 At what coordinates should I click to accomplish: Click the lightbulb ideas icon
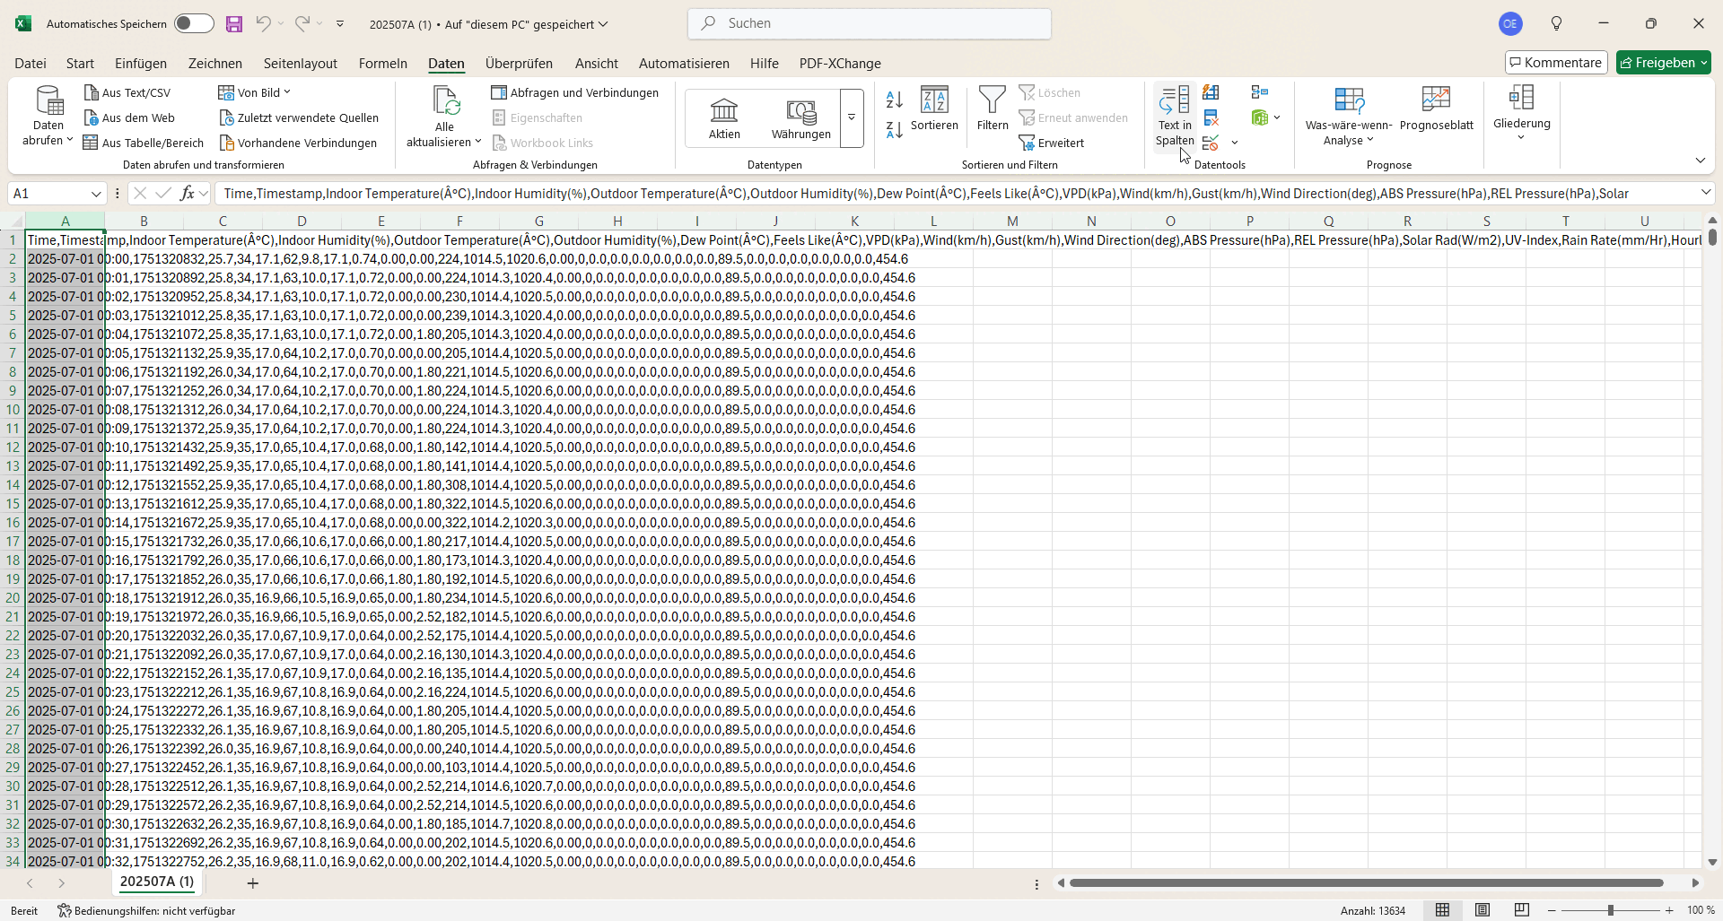tap(1557, 24)
